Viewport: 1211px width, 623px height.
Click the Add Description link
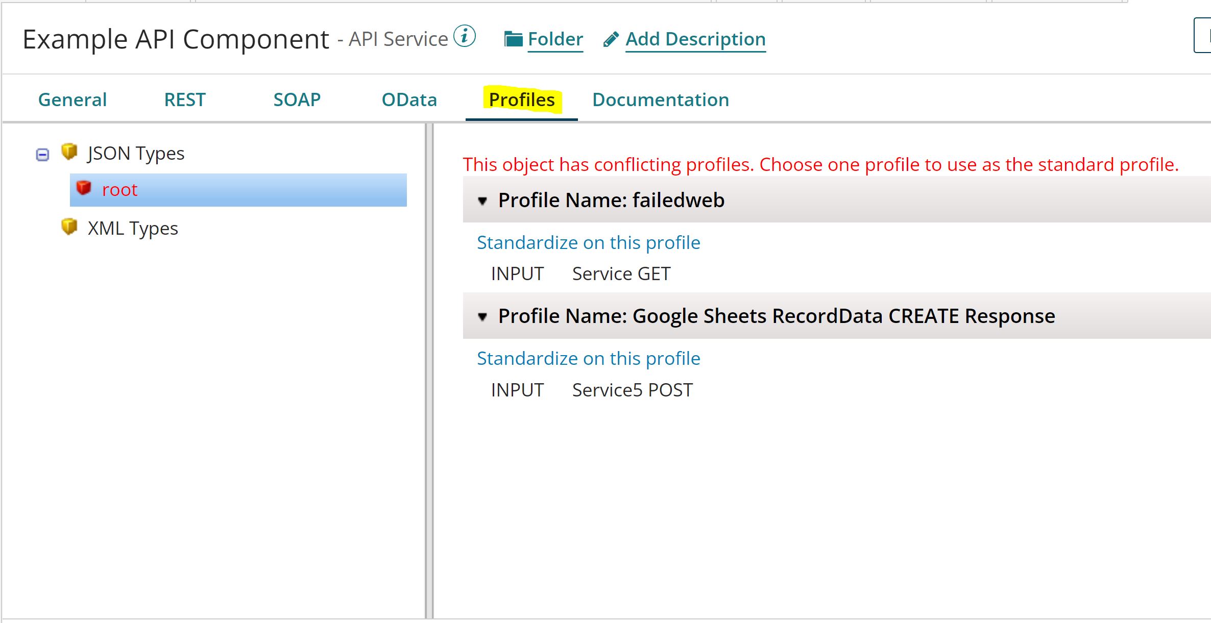695,39
